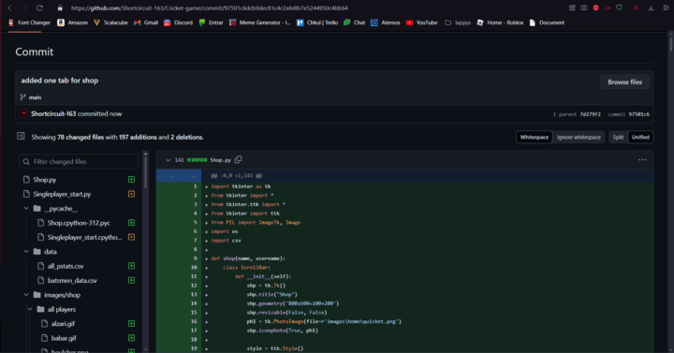Reload the page
The width and height of the screenshot is (674, 353).
pos(39,7)
